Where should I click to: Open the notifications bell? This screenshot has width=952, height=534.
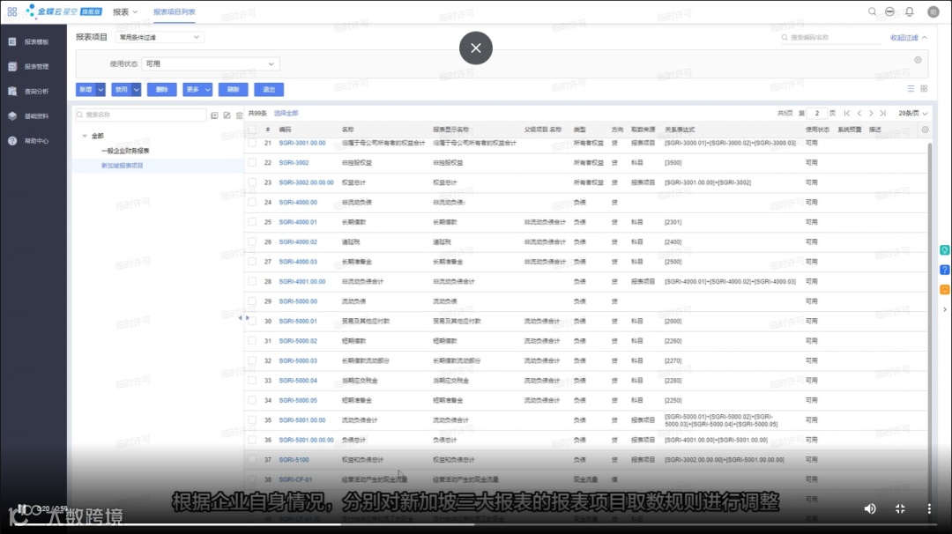(910, 11)
